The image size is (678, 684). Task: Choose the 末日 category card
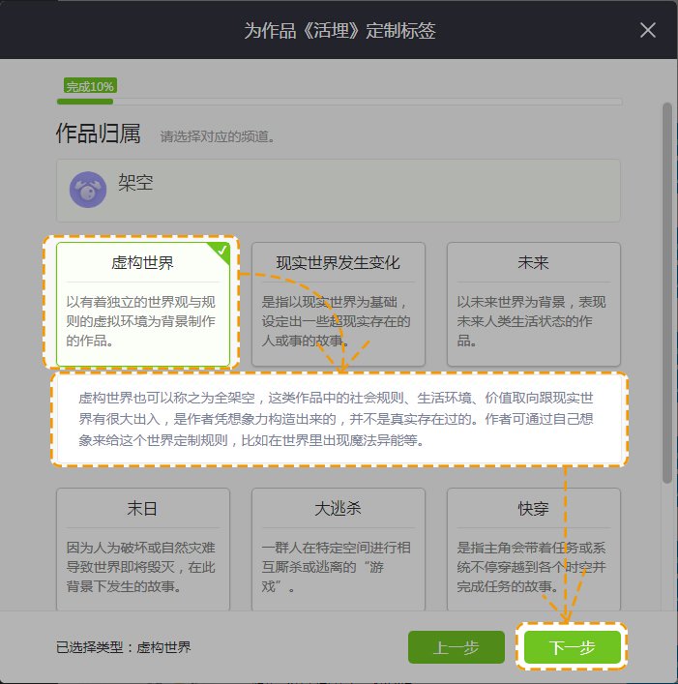143,549
